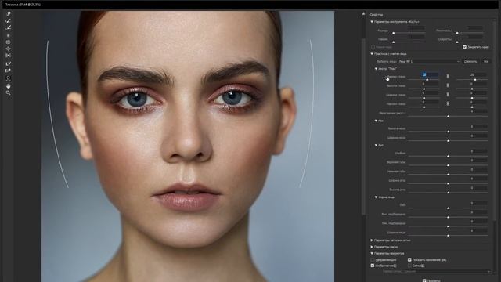The width and height of the screenshot is (501, 282).
Task: Click the left Eye Height slider
Action: tap(424, 89)
